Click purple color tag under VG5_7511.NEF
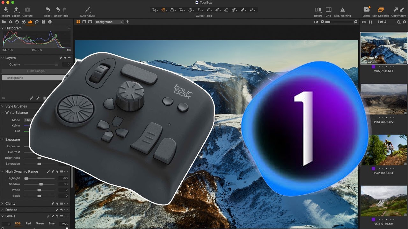 [x=373, y=67]
